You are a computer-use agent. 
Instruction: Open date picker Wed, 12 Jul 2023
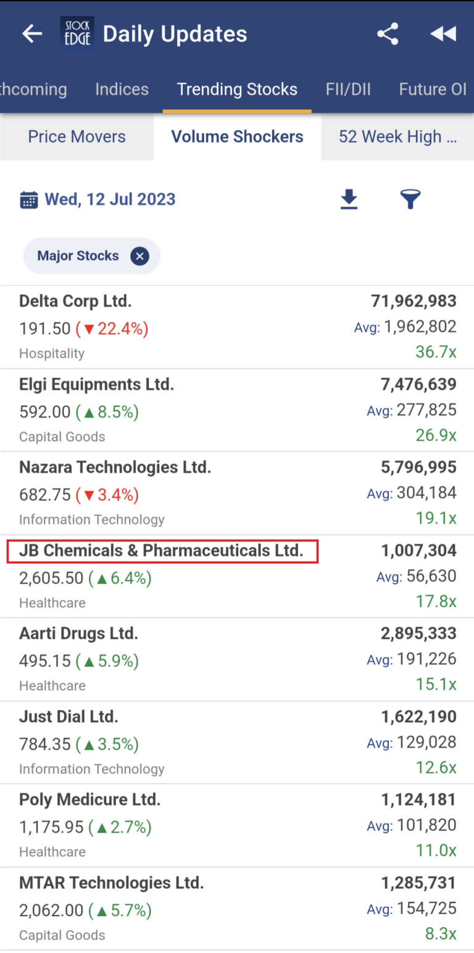pyautogui.click(x=110, y=200)
